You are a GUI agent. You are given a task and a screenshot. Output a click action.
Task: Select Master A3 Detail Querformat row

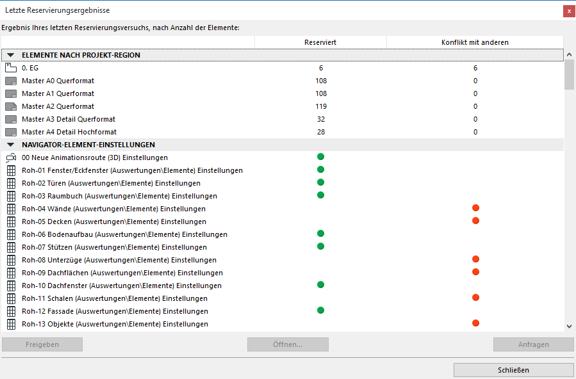[282, 119]
